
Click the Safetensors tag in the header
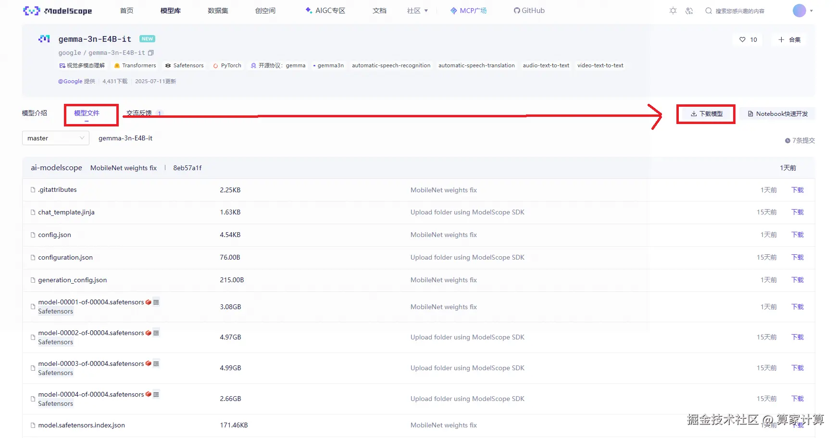[184, 65]
